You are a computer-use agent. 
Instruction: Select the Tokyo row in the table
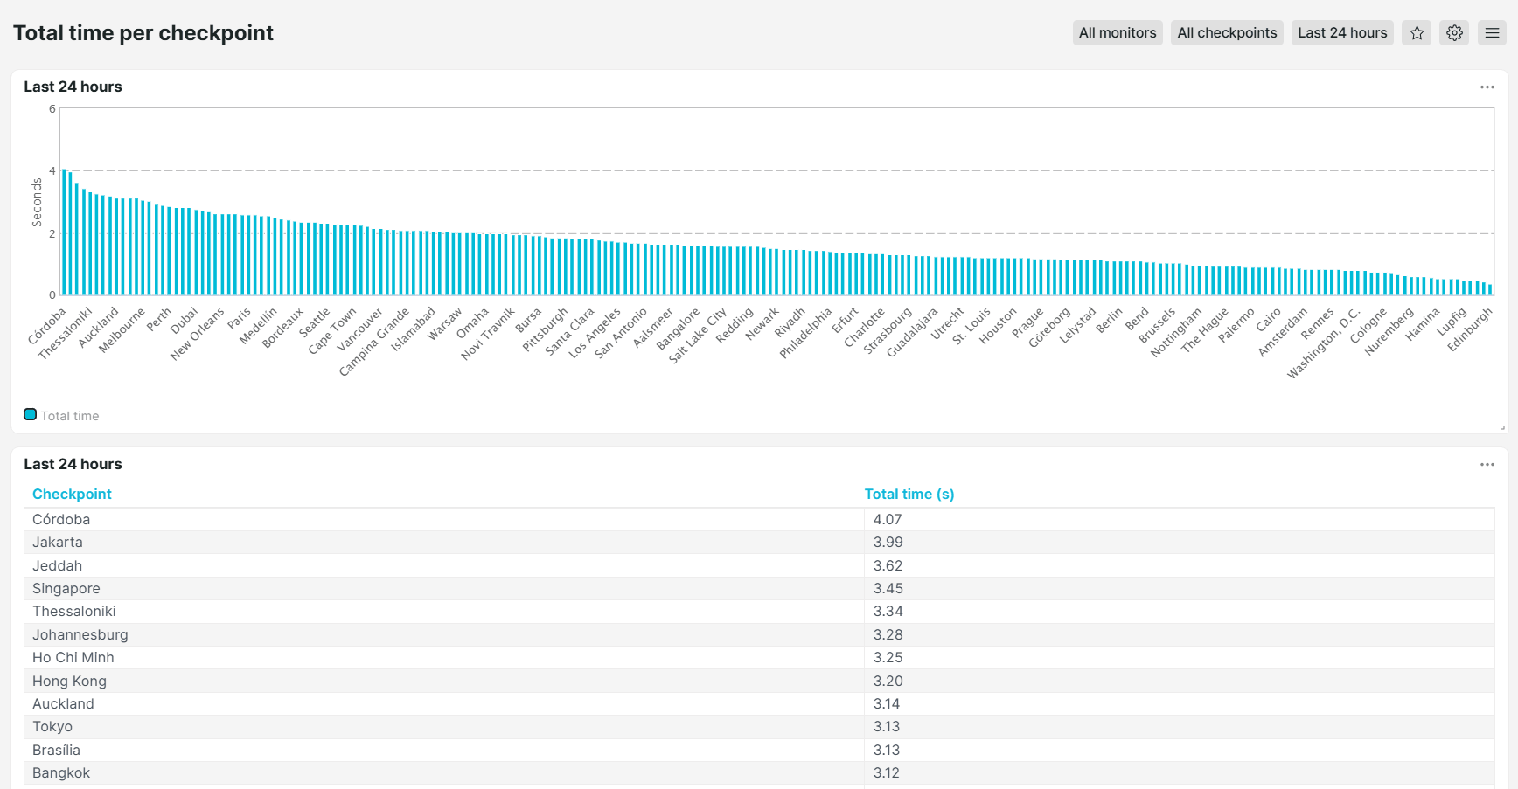[350, 726]
